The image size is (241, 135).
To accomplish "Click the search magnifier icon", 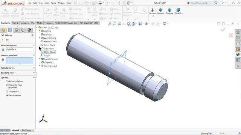I will click(x=216, y=3).
